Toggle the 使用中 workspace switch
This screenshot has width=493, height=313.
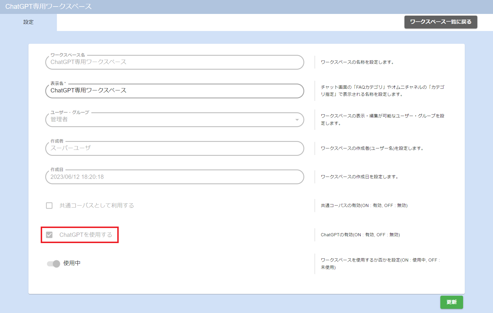[54, 264]
